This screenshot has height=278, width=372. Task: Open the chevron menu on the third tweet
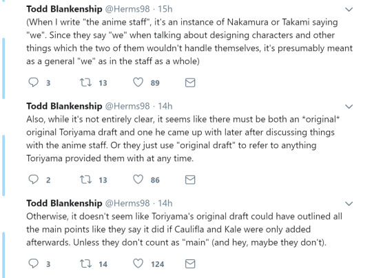(x=349, y=204)
